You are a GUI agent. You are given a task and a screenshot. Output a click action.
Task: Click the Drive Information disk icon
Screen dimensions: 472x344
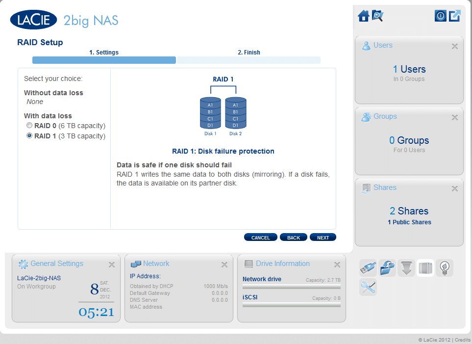pyautogui.click(x=248, y=264)
